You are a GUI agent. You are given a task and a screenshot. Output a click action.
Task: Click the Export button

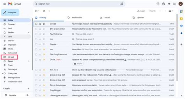[x=141, y=11]
